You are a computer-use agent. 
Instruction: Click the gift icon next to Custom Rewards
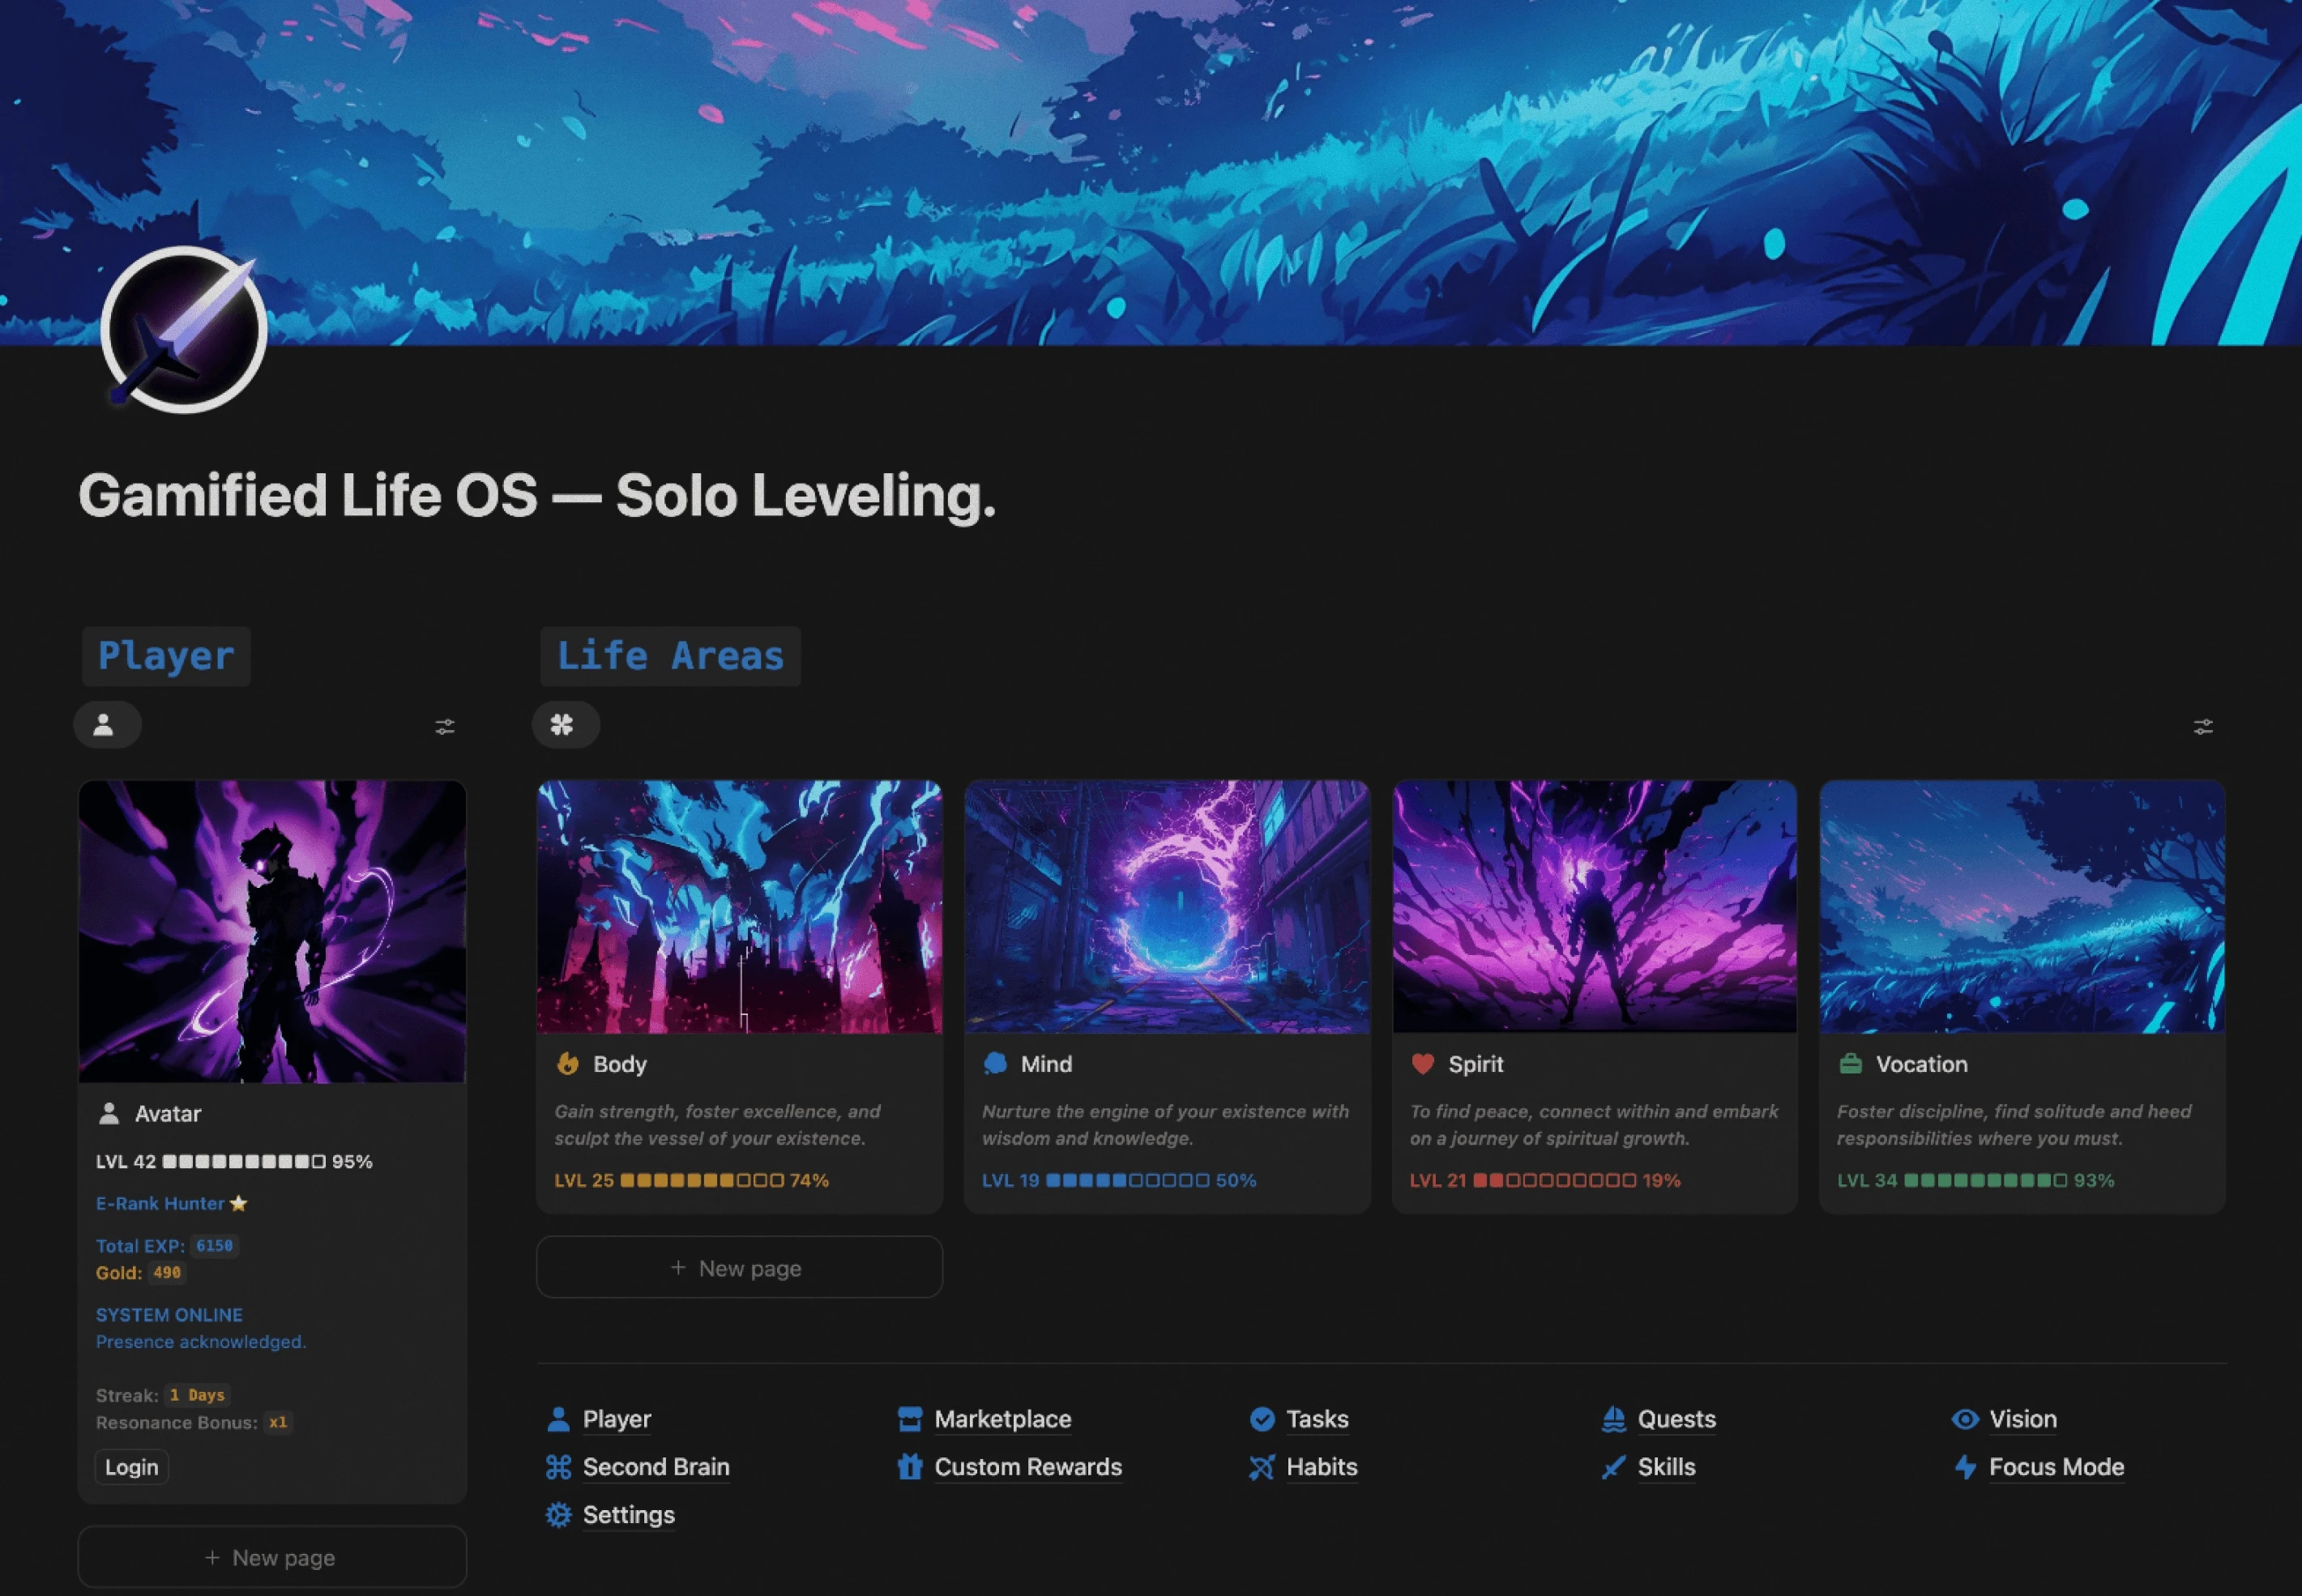(909, 1467)
